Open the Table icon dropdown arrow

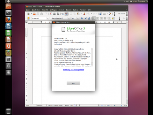tap(107, 14)
